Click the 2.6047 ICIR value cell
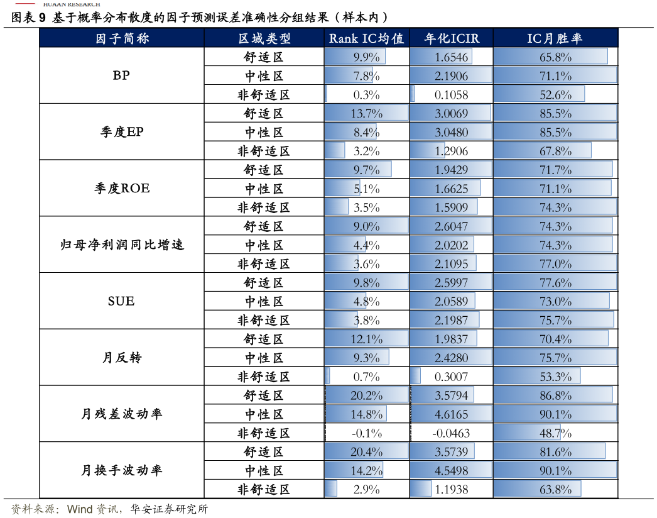This screenshot has width=657, height=518. (451, 226)
